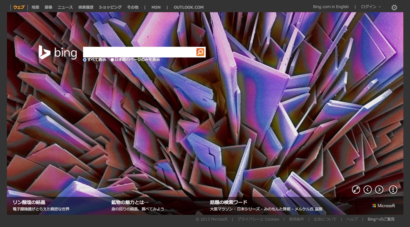This screenshot has width=410, height=227.
Task: Click the Bing.com in English link
Action: click(330, 7)
